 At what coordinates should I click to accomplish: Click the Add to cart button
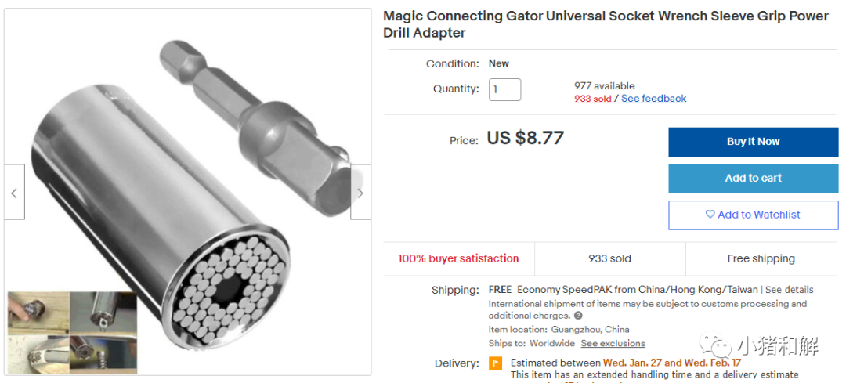pyautogui.click(x=754, y=179)
